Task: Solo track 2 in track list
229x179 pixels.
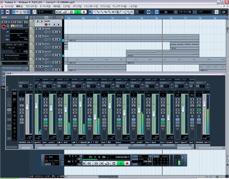Action: pos(42,29)
